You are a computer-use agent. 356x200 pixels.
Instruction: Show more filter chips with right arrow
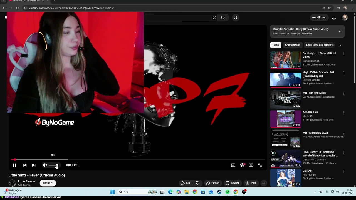340,45
